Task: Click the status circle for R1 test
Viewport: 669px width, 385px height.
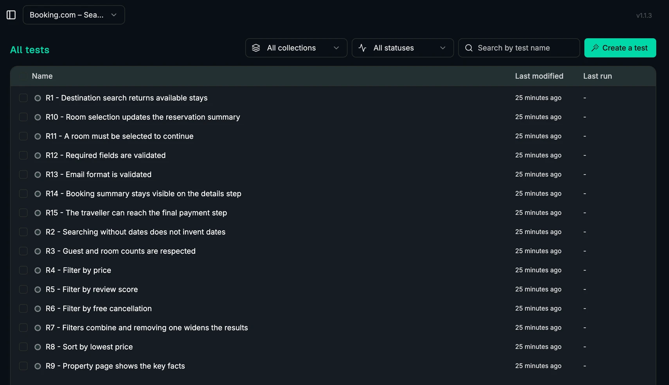Action: (x=38, y=98)
